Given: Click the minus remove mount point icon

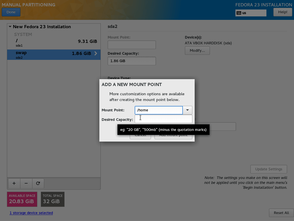Looking at the screenshot, I should tap(26, 183).
